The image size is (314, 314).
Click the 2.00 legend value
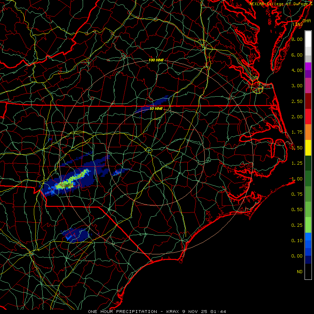[x=297, y=117]
